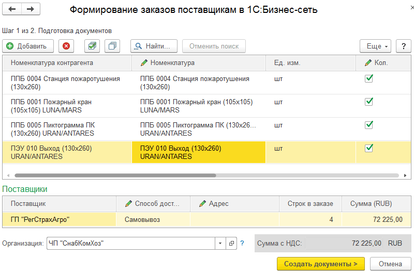
Task: Click the Строк в заказе column header
Action: tap(310, 204)
